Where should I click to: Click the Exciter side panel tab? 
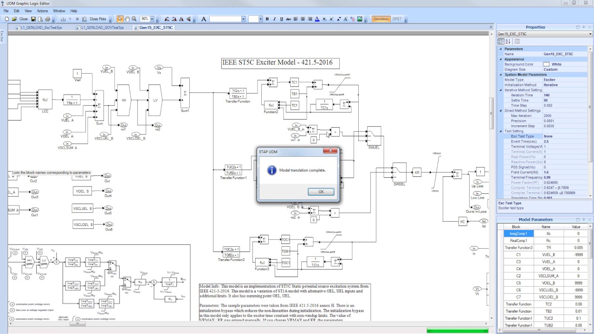click(x=2, y=37)
